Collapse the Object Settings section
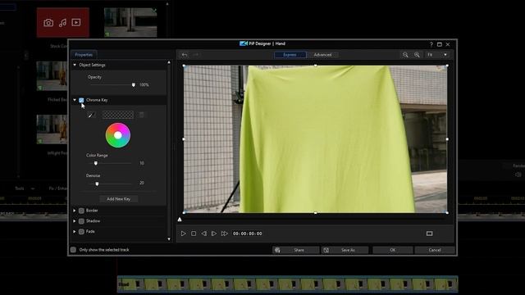Viewport: 525px width, 295px height. (75, 65)
